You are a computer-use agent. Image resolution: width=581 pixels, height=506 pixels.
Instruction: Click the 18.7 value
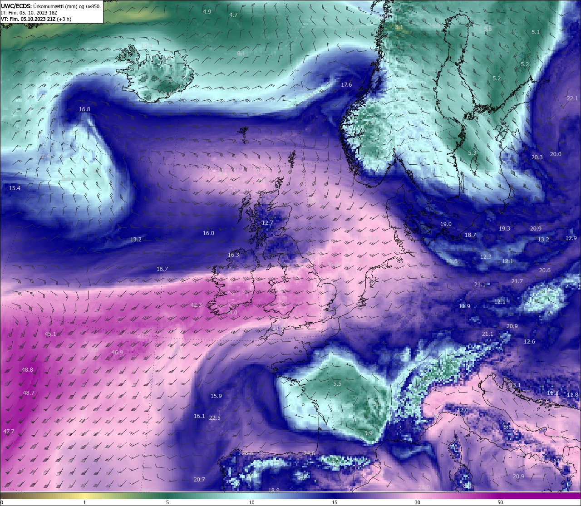470,235
